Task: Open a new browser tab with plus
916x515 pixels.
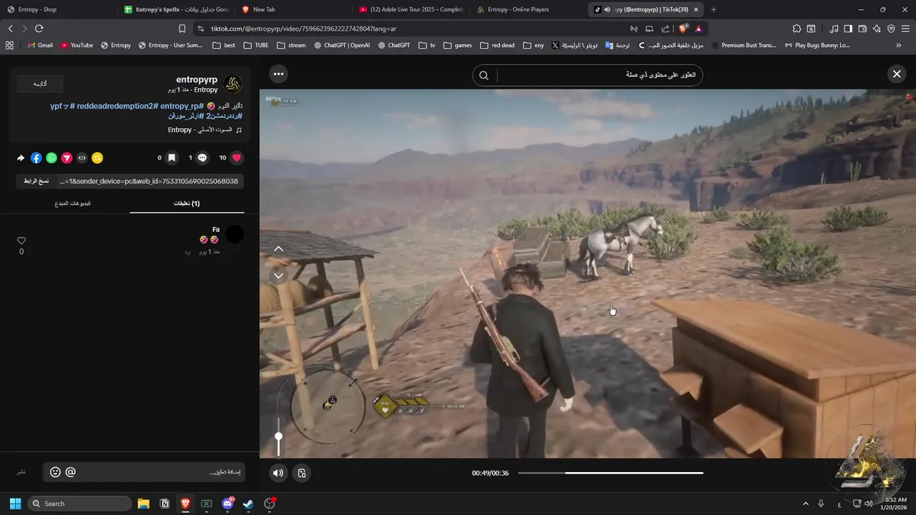Action: pyautogui.click(x=713, y=9)
